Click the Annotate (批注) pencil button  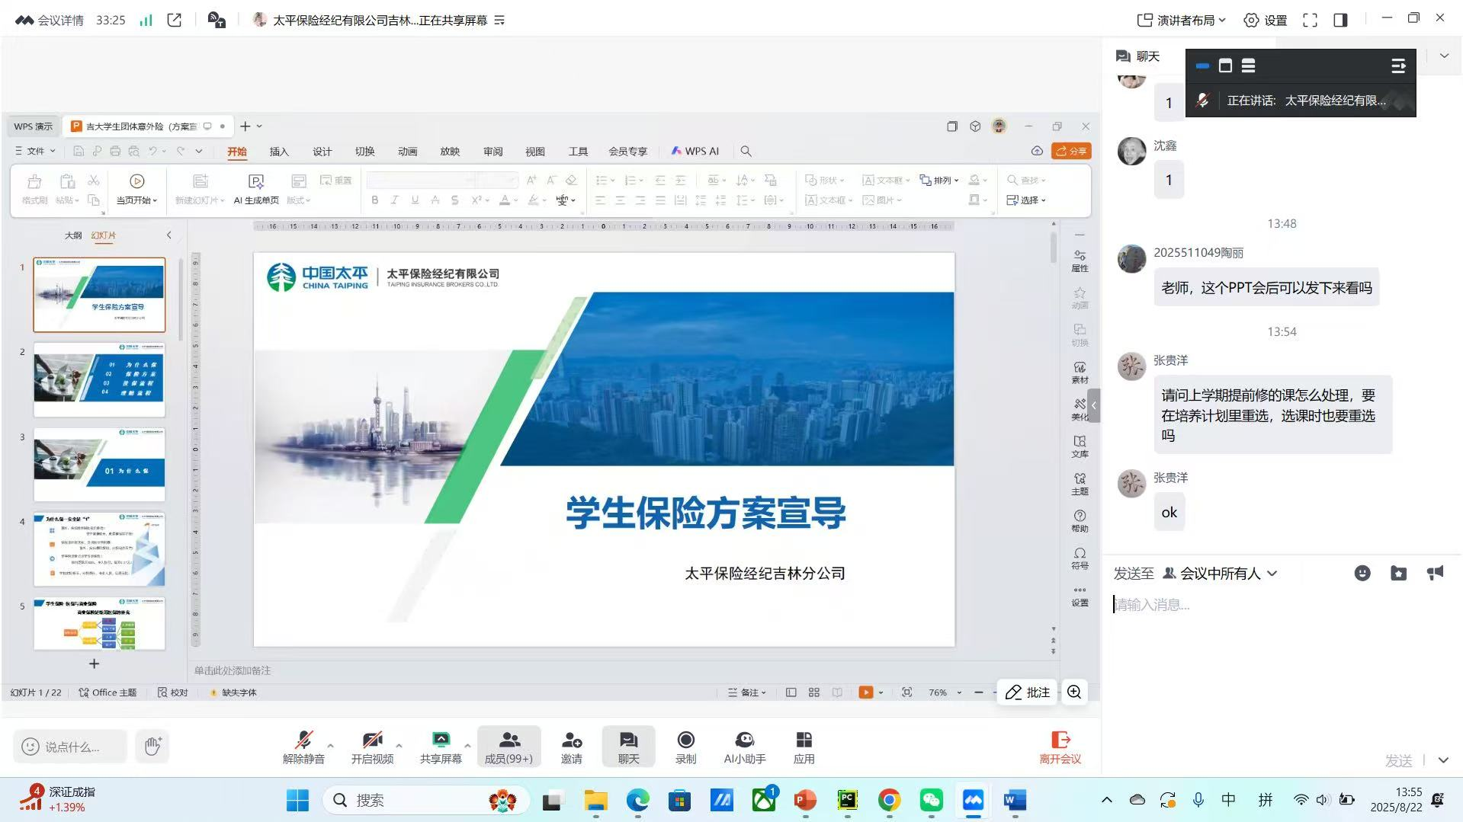click(1027, 692)
